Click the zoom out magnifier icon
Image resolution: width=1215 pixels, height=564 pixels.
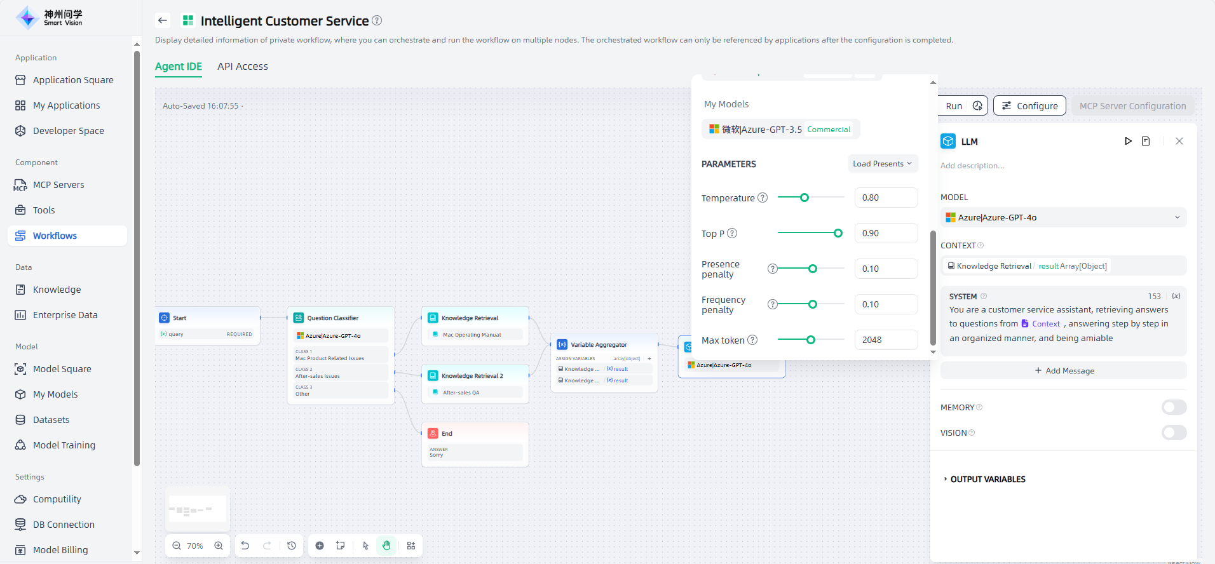177,546
